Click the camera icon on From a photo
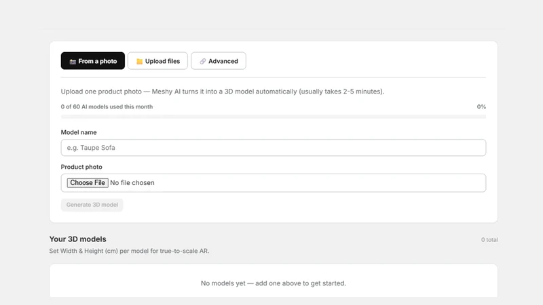Image resolution: width=543 pixels, height=305 pixels. pos(73,62)
